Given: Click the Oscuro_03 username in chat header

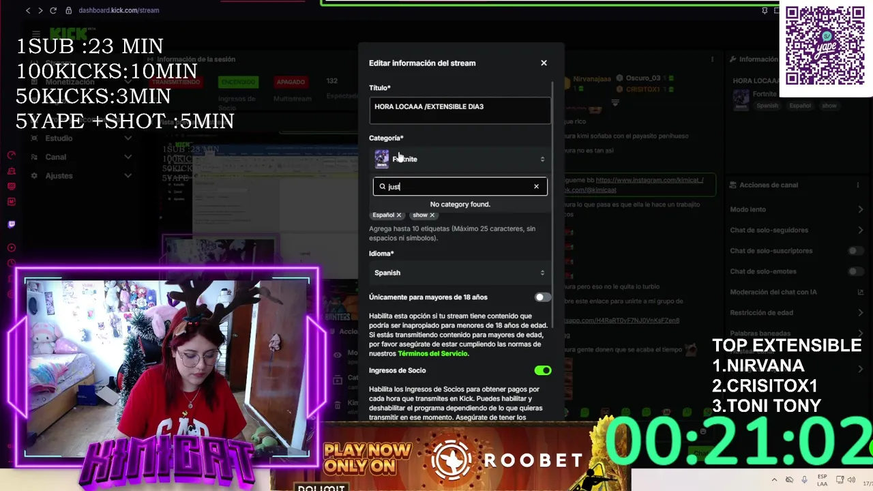Looking at the screenshot, I should [643, 78].
